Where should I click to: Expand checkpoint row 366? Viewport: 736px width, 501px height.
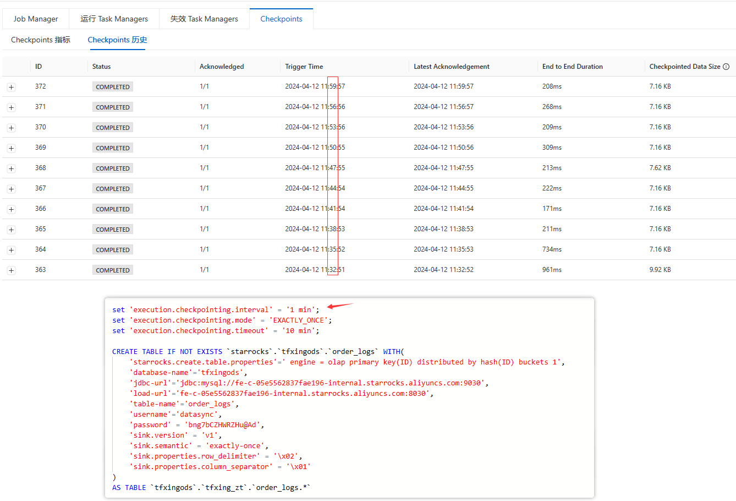pos(11,209)
